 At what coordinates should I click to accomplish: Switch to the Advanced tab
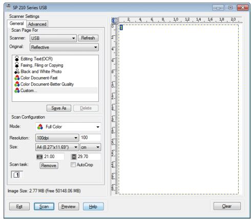37,24
